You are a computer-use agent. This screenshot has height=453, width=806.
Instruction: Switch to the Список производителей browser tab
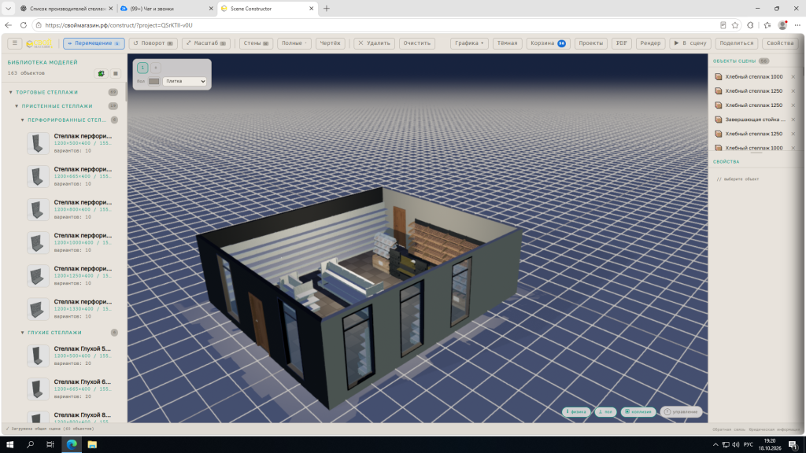(67, 9)
